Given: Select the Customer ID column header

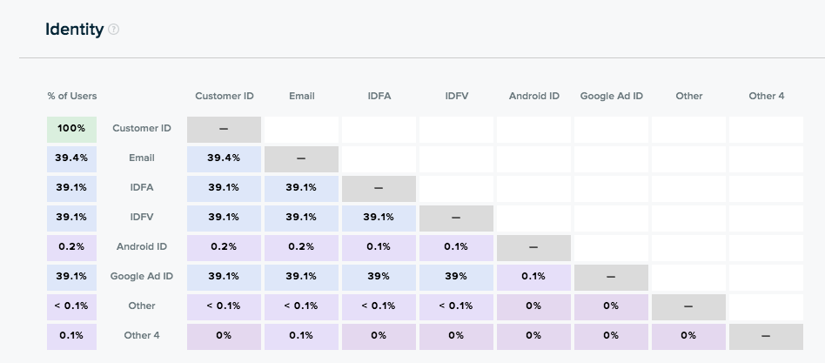Looking at the screenshot, I should 224,96.
